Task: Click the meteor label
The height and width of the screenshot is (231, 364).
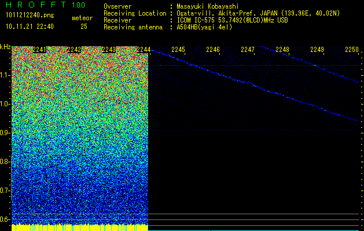Action: 82,18
